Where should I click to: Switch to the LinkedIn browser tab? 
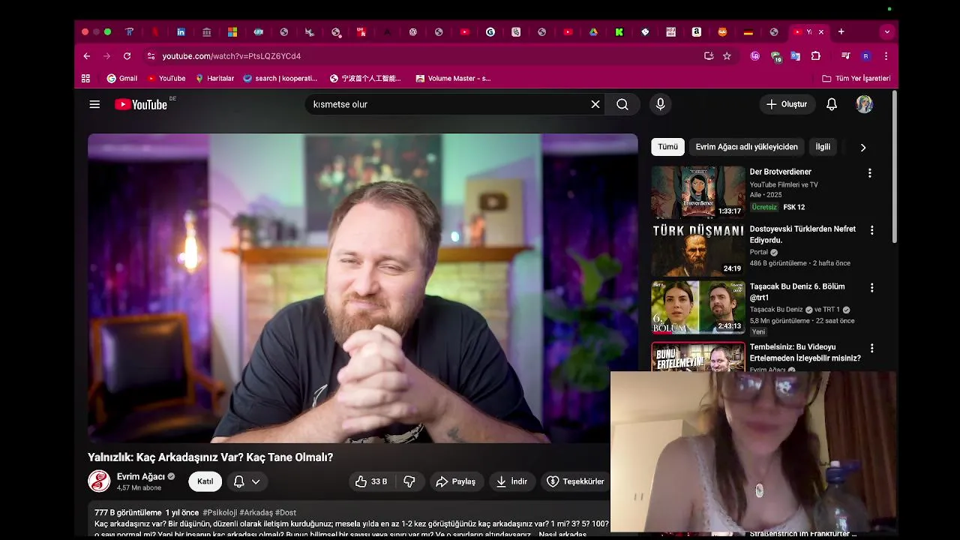(181, 31)
